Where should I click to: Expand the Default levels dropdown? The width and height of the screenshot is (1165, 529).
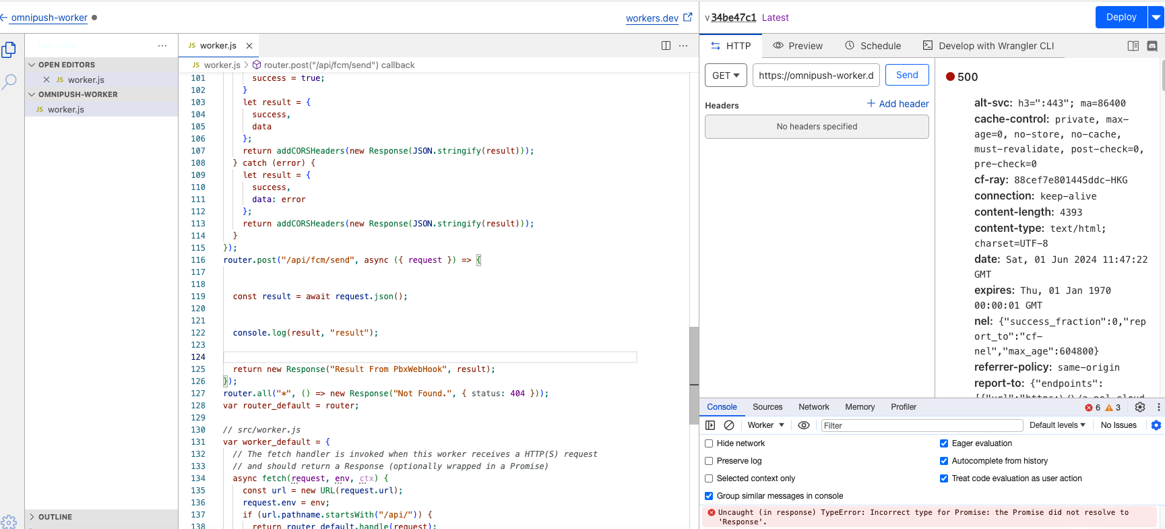[x=1057, y=425]
